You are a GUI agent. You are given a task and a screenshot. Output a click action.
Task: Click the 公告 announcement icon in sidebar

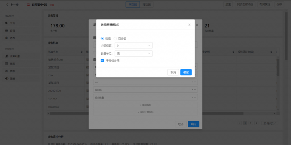click(x=7, y=23)
